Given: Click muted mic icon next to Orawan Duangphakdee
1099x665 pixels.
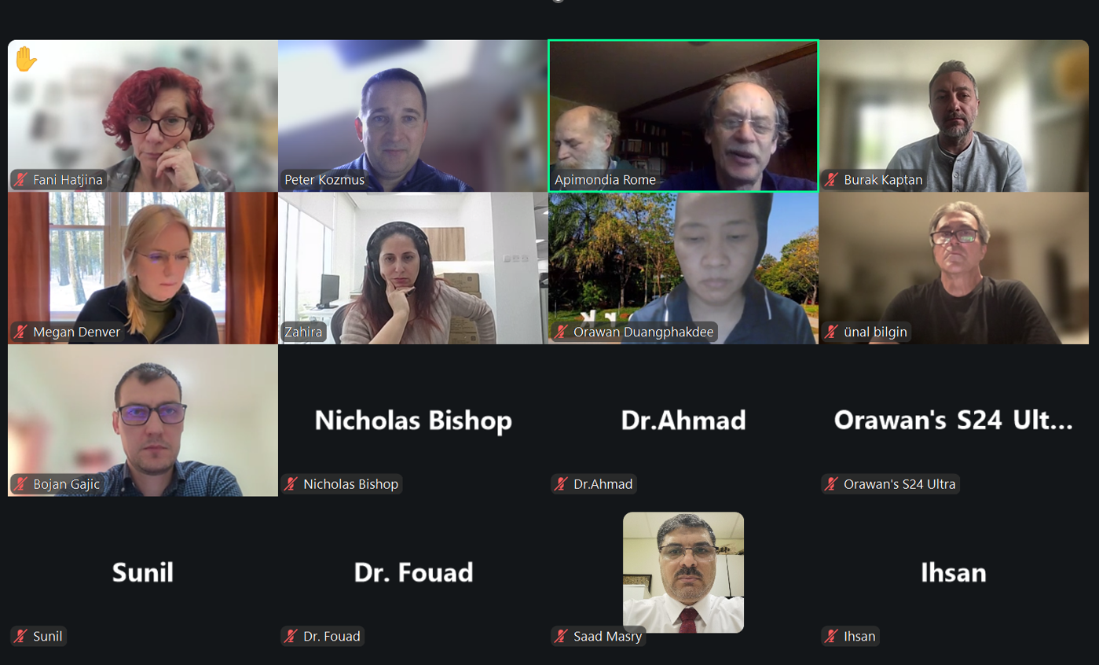Looking at the screenshot, I should (x=562, y=332).
